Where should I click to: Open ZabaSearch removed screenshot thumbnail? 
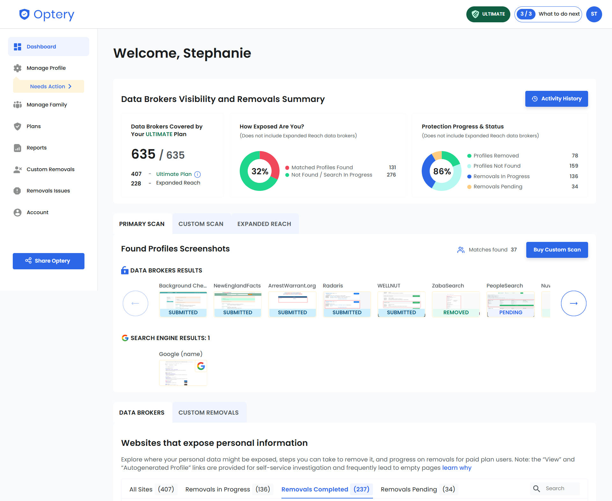pyautogui.click(x=456, y=304)
